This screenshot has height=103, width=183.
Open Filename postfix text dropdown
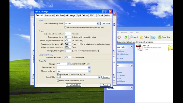pyautogui.click(x=89, y=71)
